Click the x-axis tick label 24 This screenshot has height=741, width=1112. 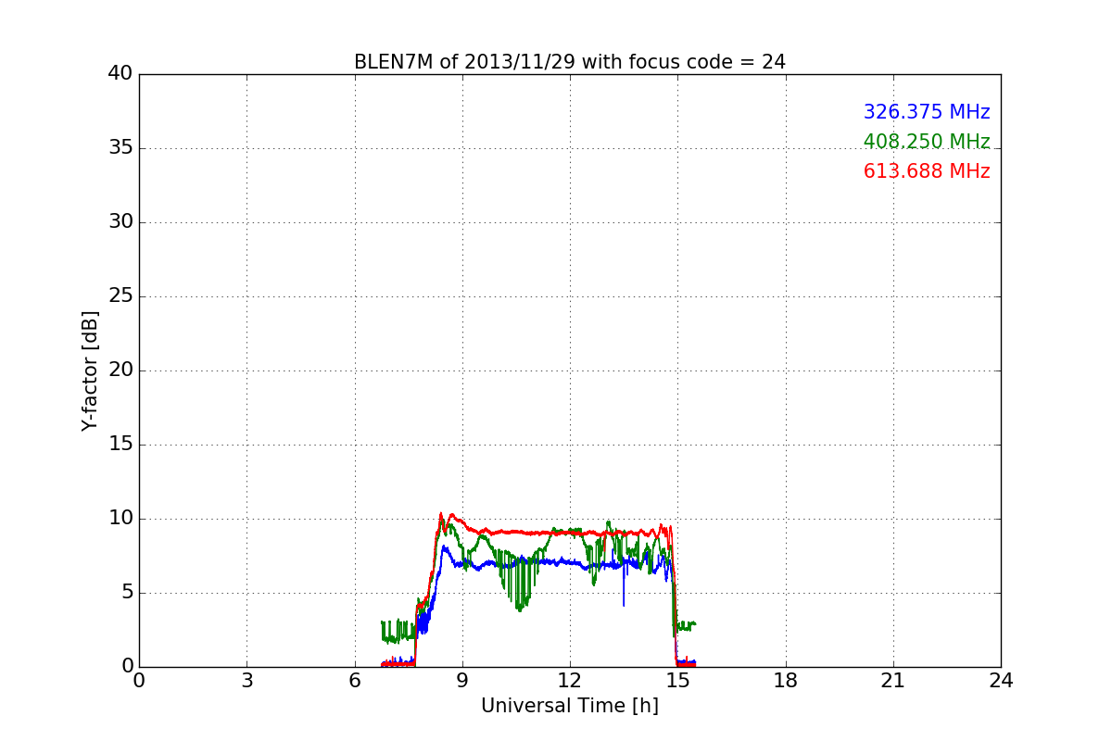coord(1001,681)
